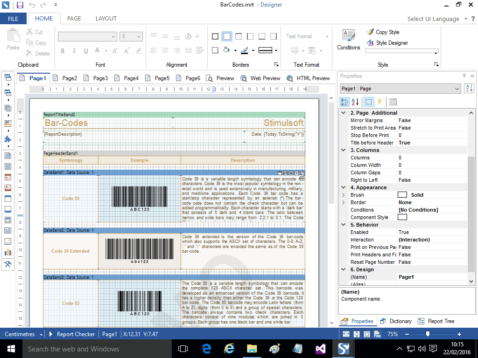The image size is (478, 358).
Task: Open Microsoft Edge from taskbar
Action: click(206, 349)
